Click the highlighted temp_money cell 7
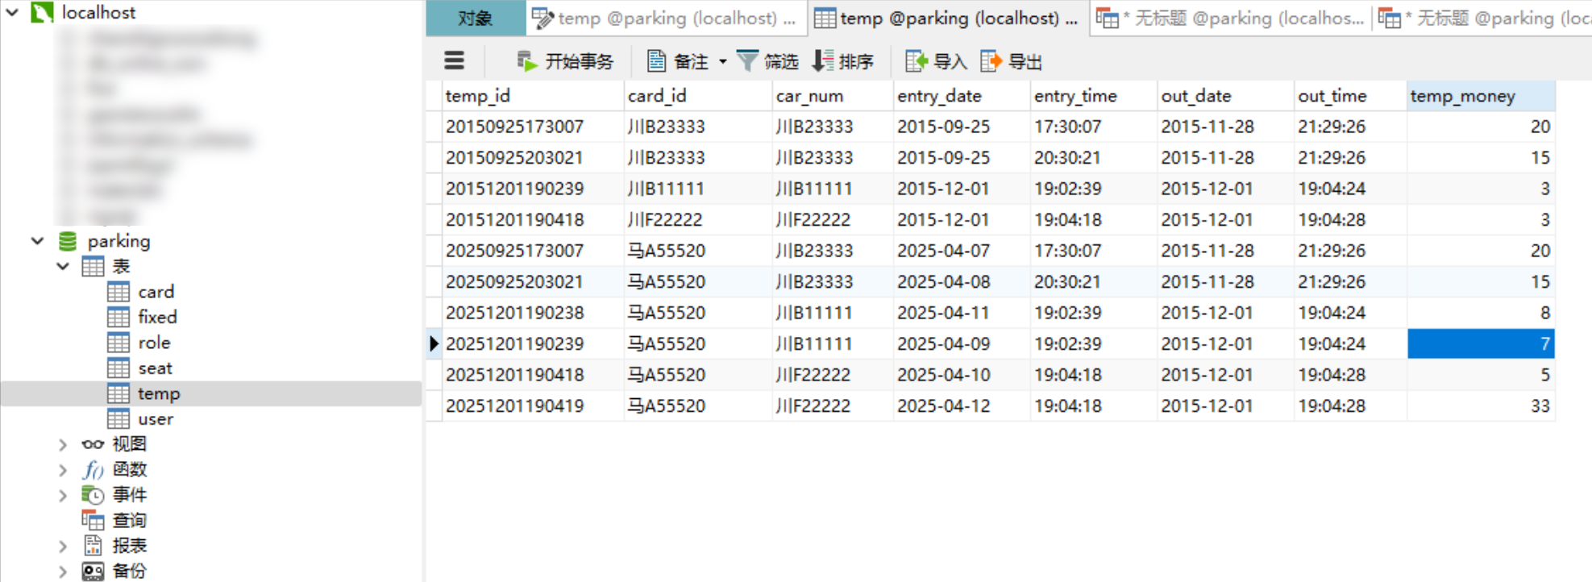 [1481, 343]
